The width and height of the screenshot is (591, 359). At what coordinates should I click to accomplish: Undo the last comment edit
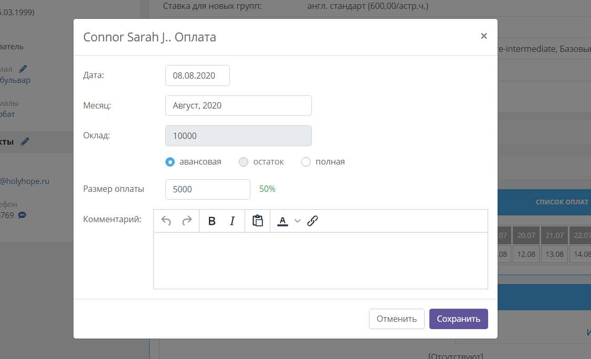166,221
